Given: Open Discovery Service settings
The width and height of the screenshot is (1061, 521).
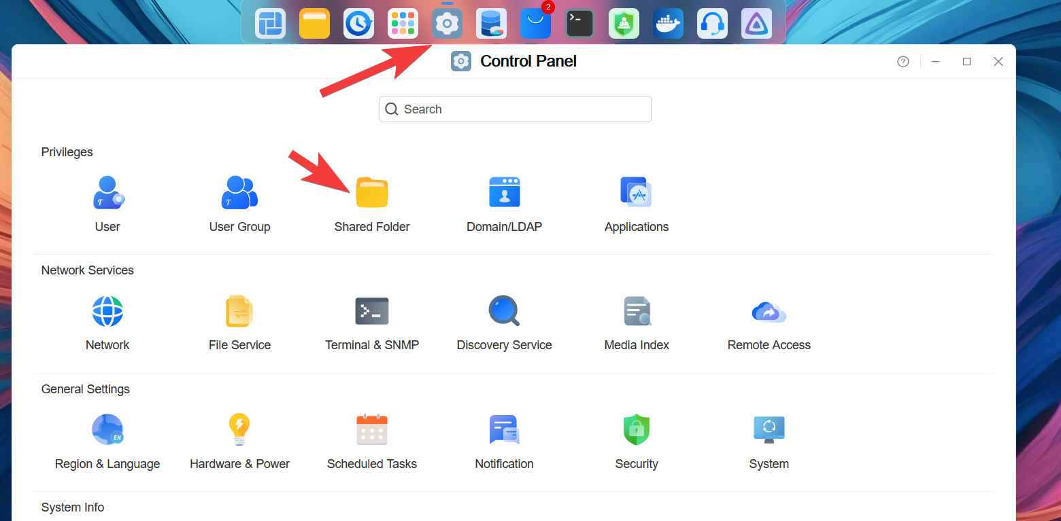Looking at the screenshot, I should click(504, 312).
